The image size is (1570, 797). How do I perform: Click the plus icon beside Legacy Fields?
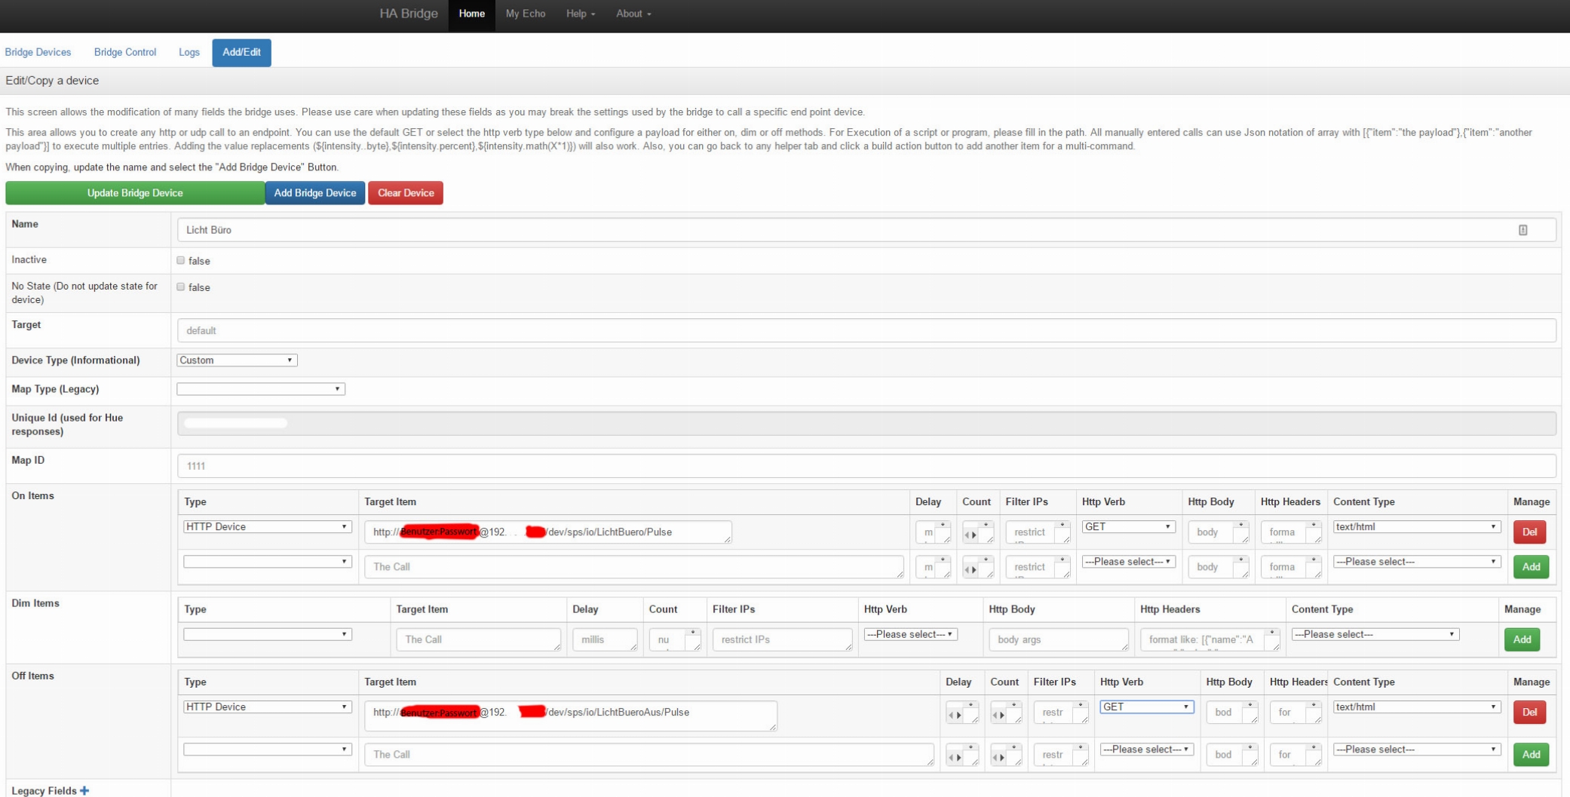(84, 790)
